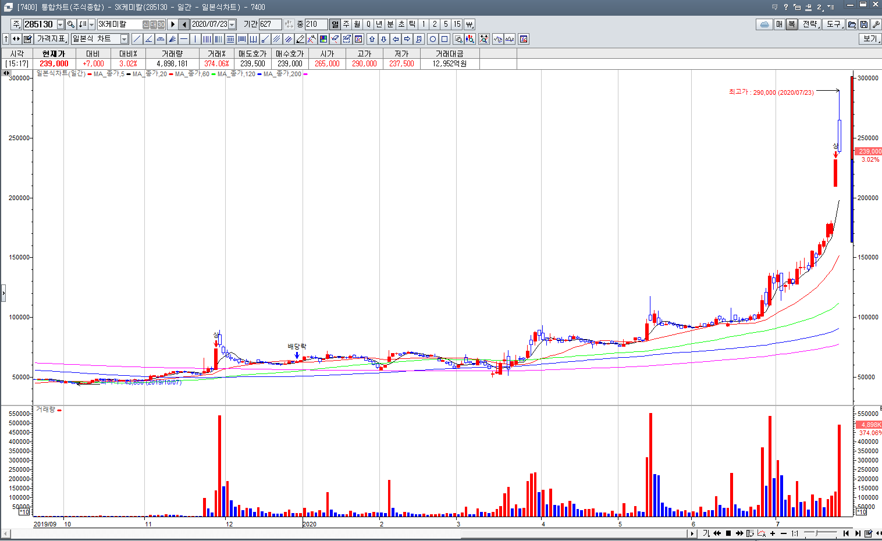Click the period 기간 627 input field
Image resolution: width=882 pixels, height=541 pixels.
270,24
